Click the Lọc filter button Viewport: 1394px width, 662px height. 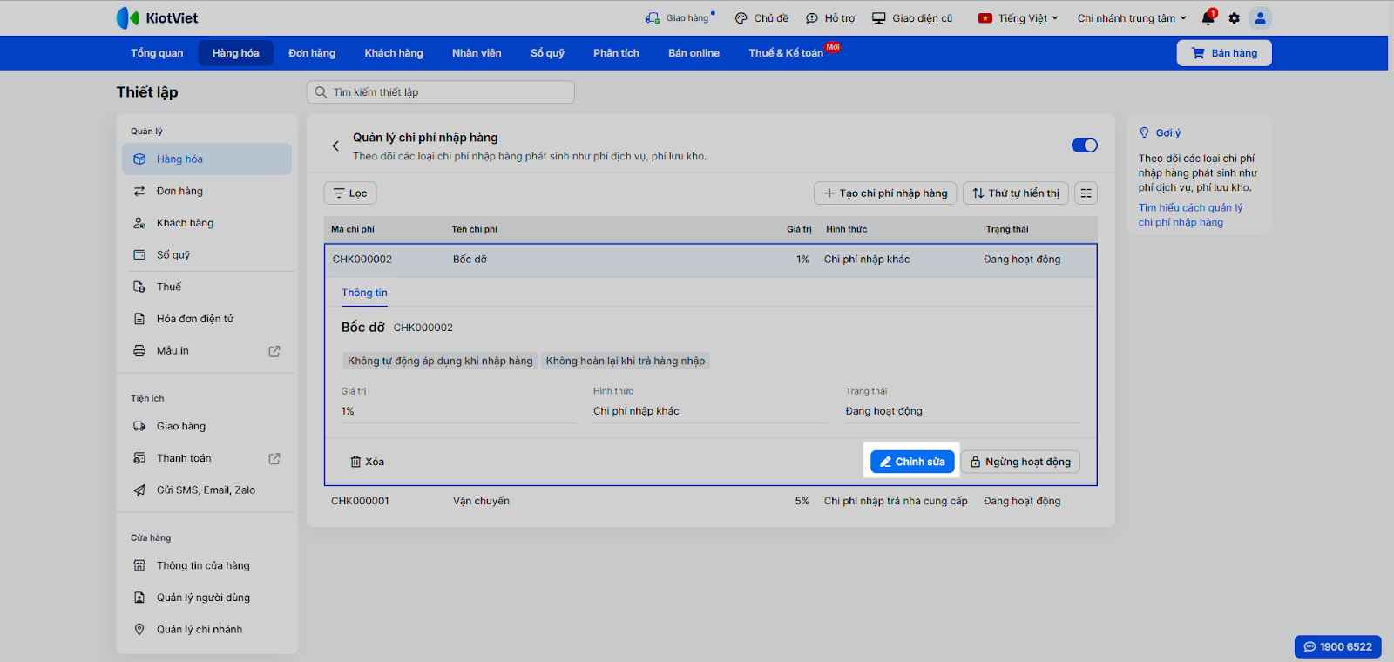click(350, 193)
